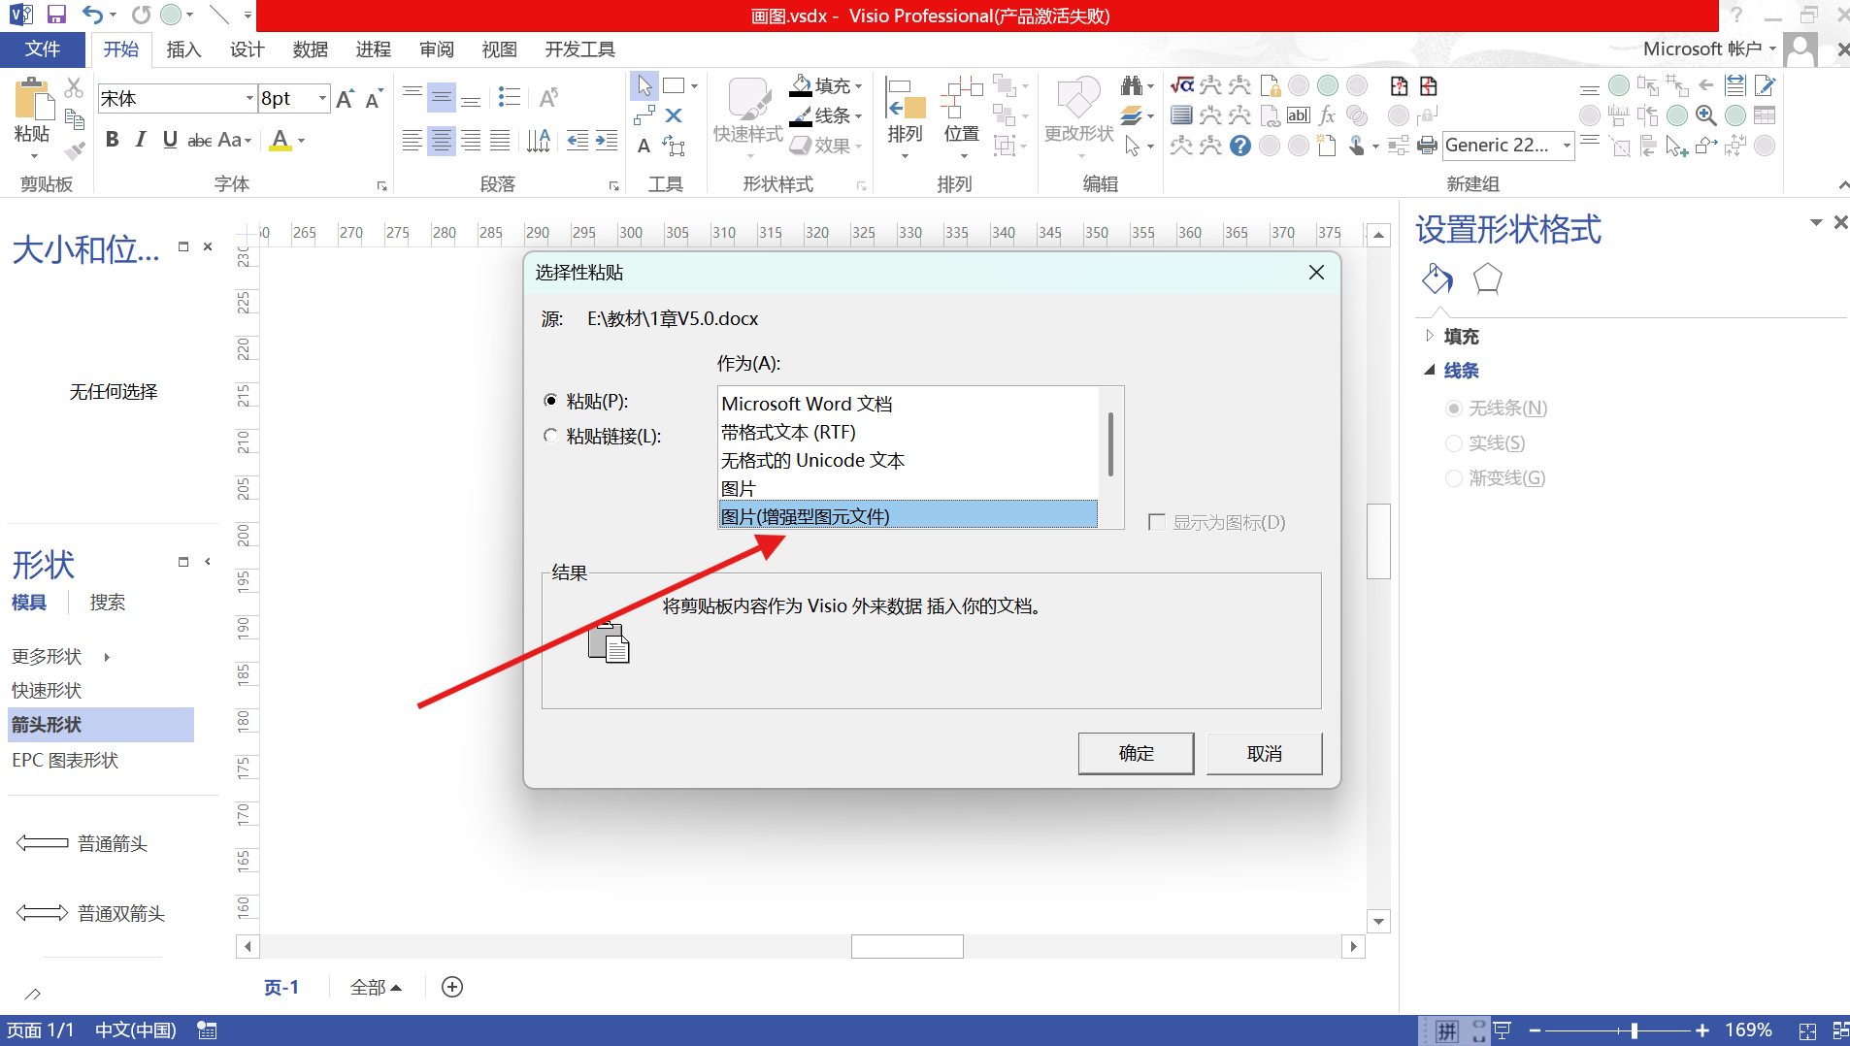Collapse the Line section in format pane
The width and height of the screenshot is (1850, 1046).
[x=1429, y=370]
